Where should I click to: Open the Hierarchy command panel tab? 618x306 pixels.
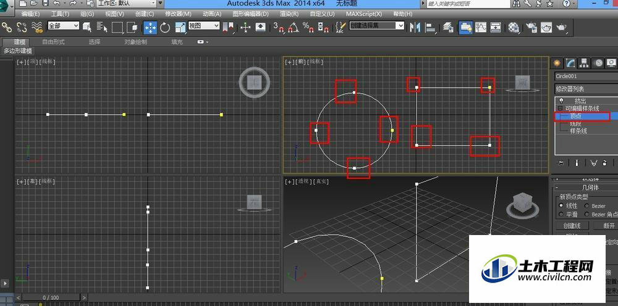584,63
